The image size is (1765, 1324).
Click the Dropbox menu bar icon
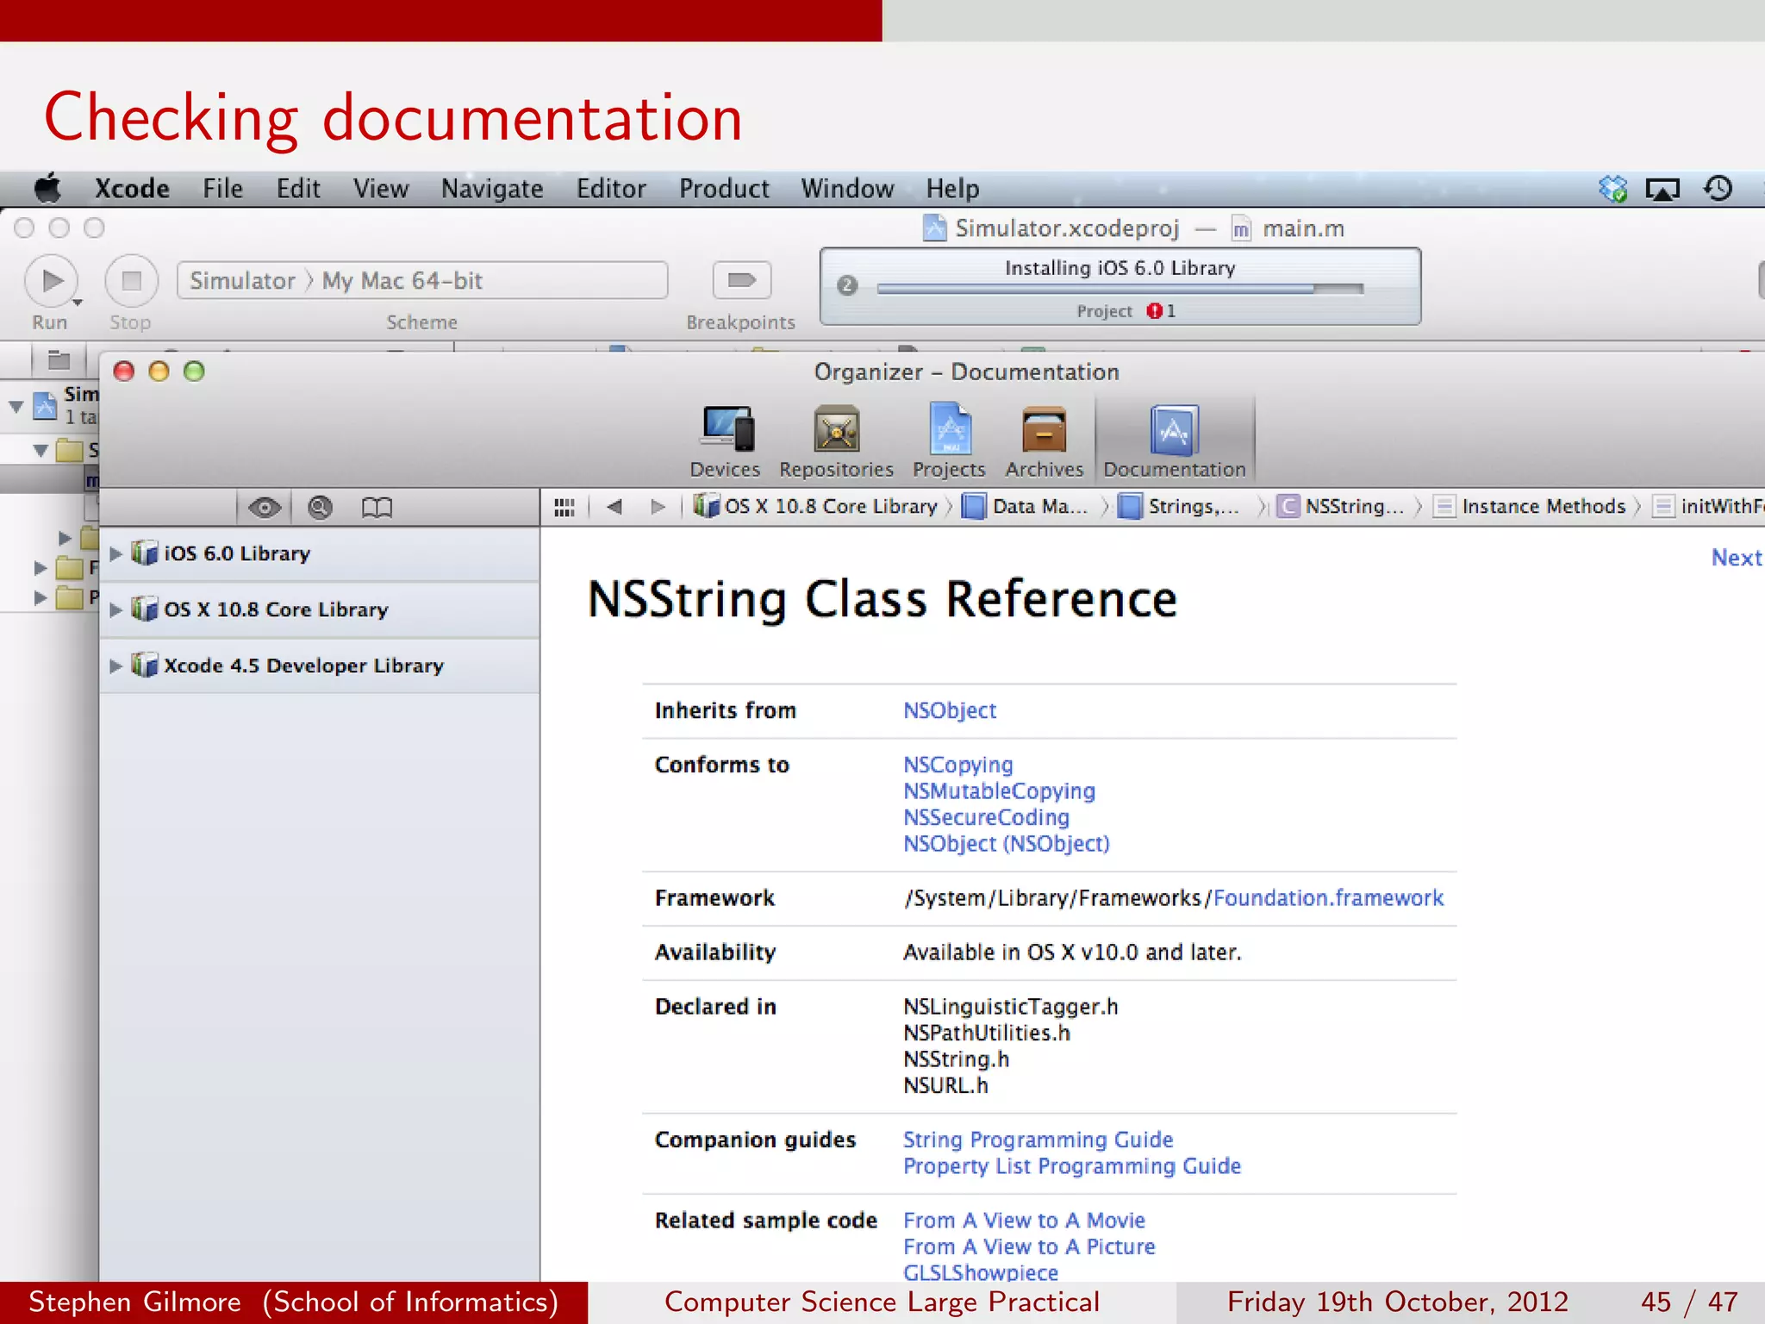(x=1612, y=189)
